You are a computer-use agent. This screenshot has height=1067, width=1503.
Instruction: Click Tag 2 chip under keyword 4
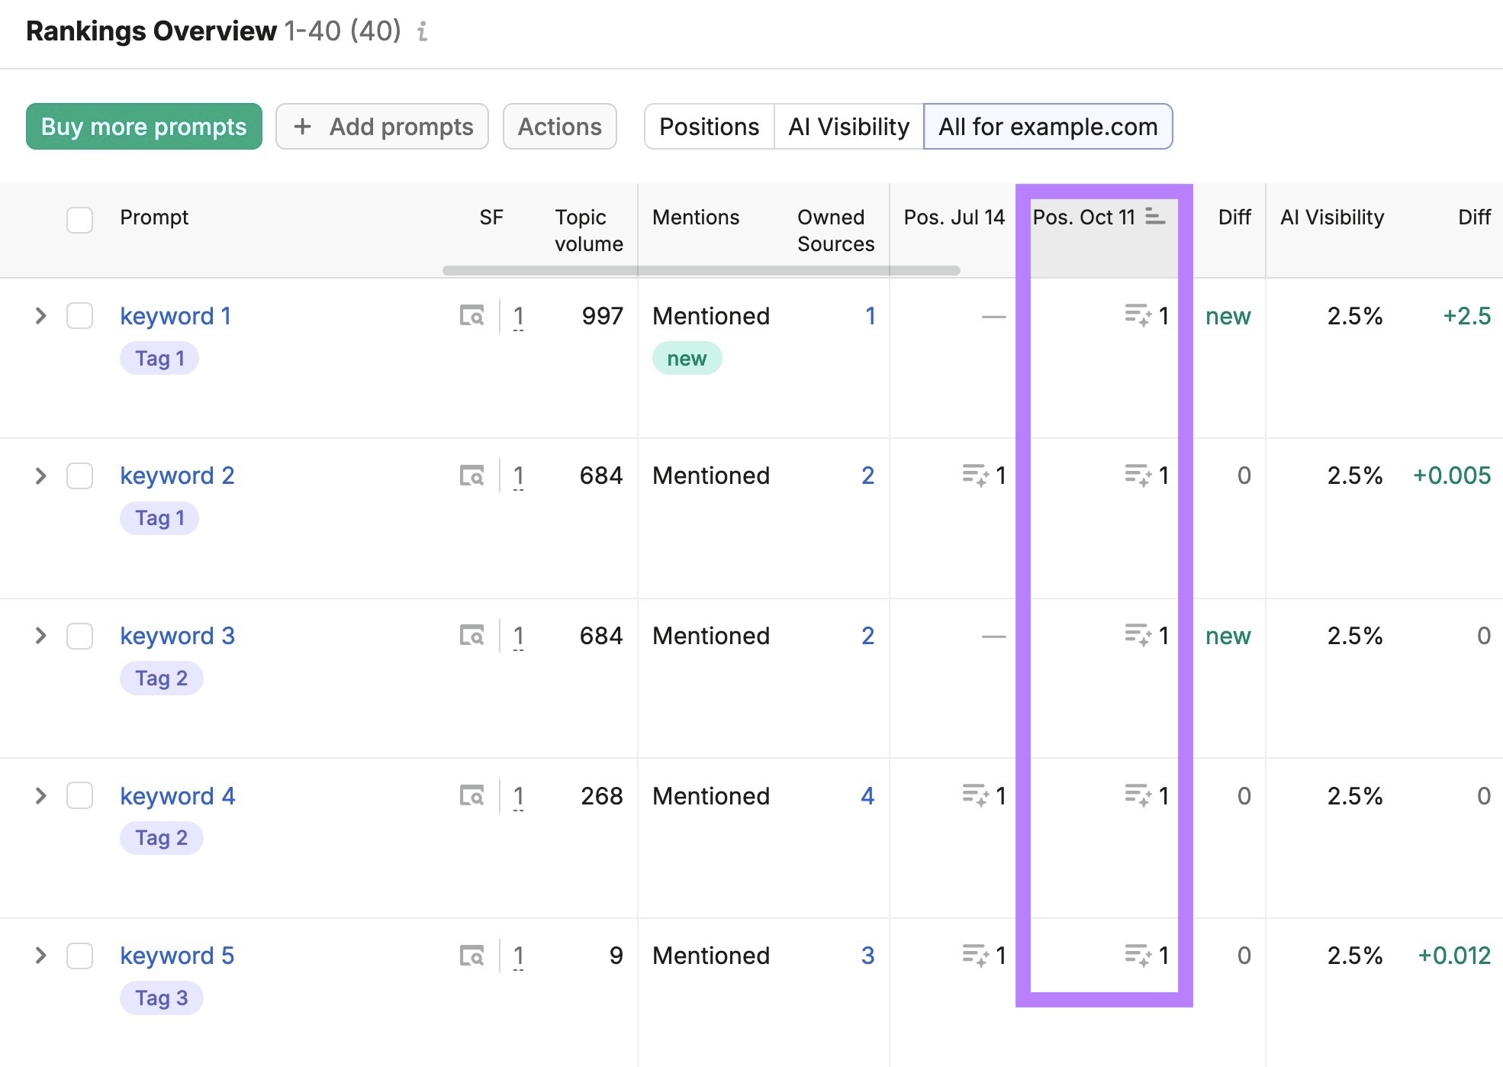point(161,838)
